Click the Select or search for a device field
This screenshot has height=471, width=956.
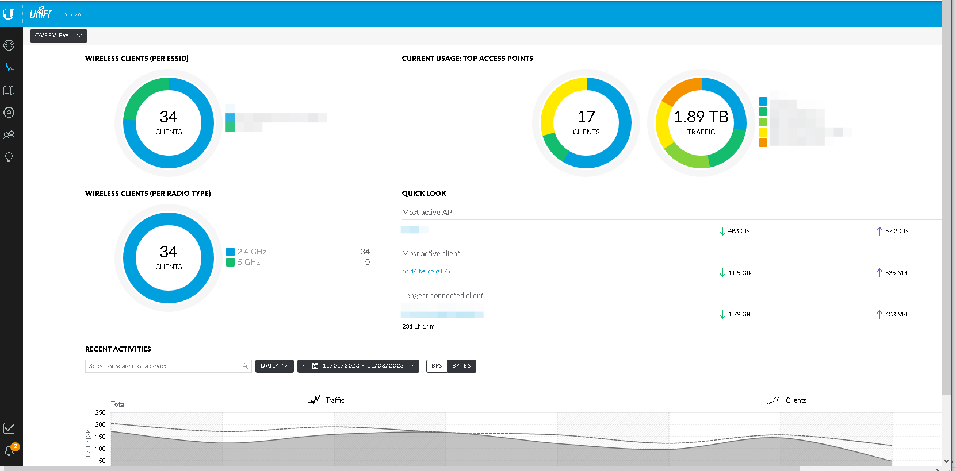(x=168, y=366)
